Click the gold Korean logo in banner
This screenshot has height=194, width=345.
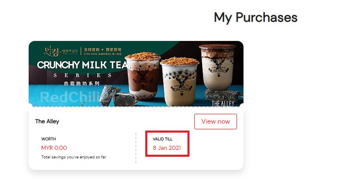(x=61, y=51)
